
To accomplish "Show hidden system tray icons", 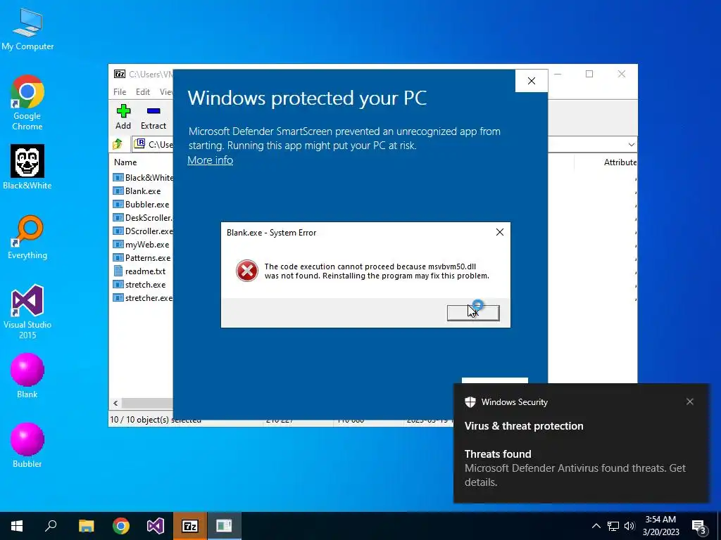I will 596,526.
